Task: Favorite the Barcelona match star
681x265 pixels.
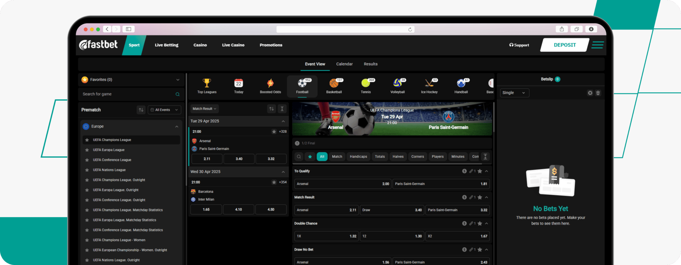Action: 274,182
